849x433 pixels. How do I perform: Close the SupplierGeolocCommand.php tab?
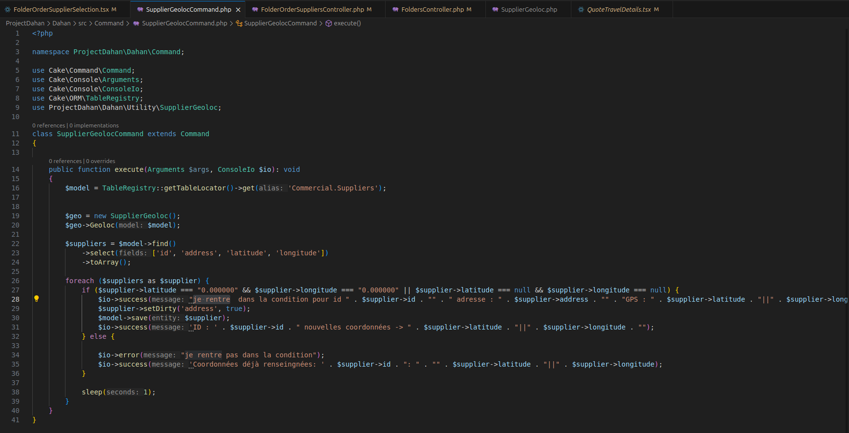238,10
